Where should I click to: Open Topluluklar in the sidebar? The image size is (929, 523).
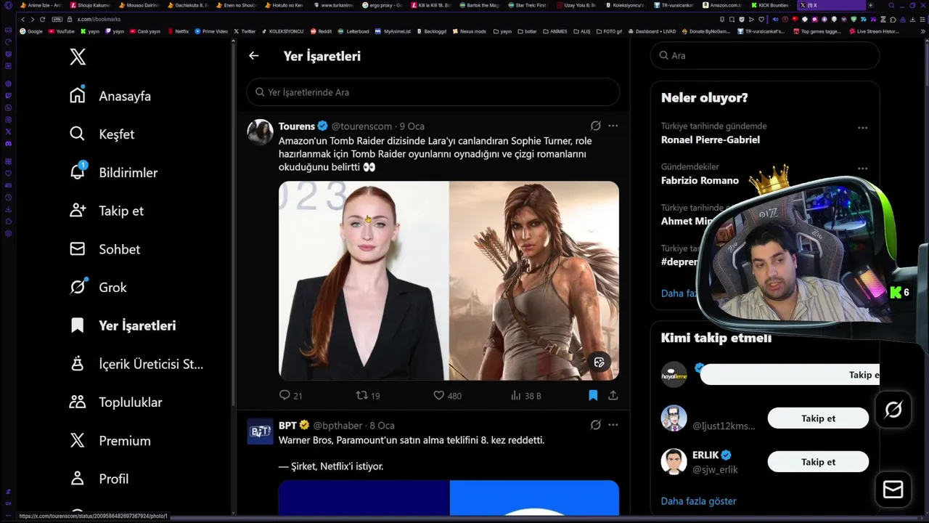[x=115, y=402]
